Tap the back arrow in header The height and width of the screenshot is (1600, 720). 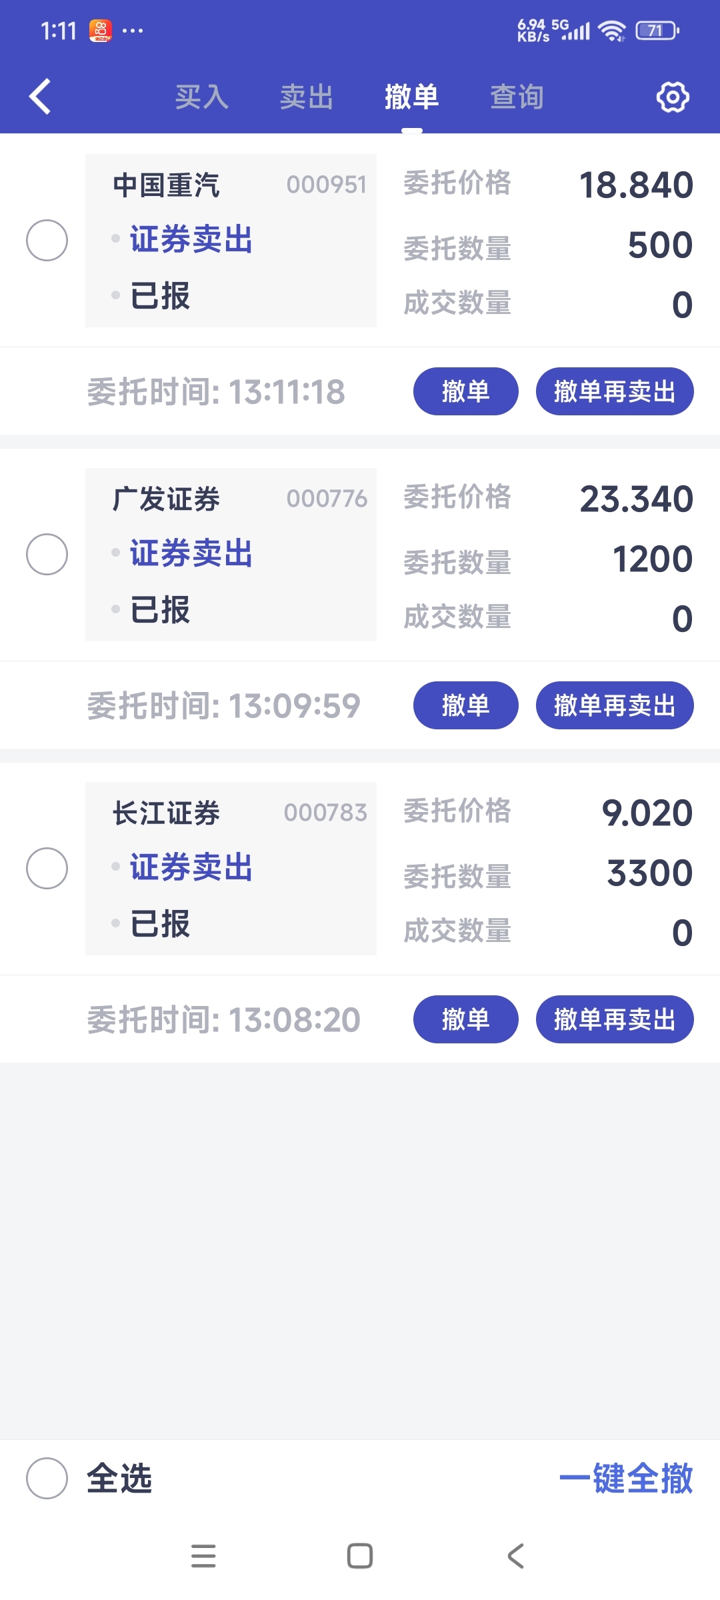coord(40,97)
